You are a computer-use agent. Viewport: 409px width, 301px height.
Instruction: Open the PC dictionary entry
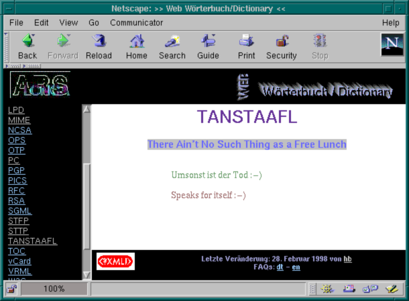(x=13, y=161)
